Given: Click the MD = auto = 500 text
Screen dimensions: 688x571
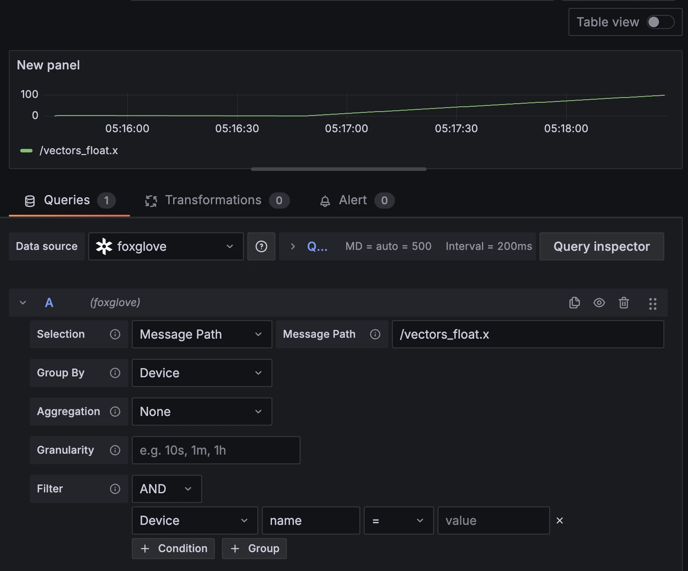Looking at the screenshot, I should pos(388,246).
